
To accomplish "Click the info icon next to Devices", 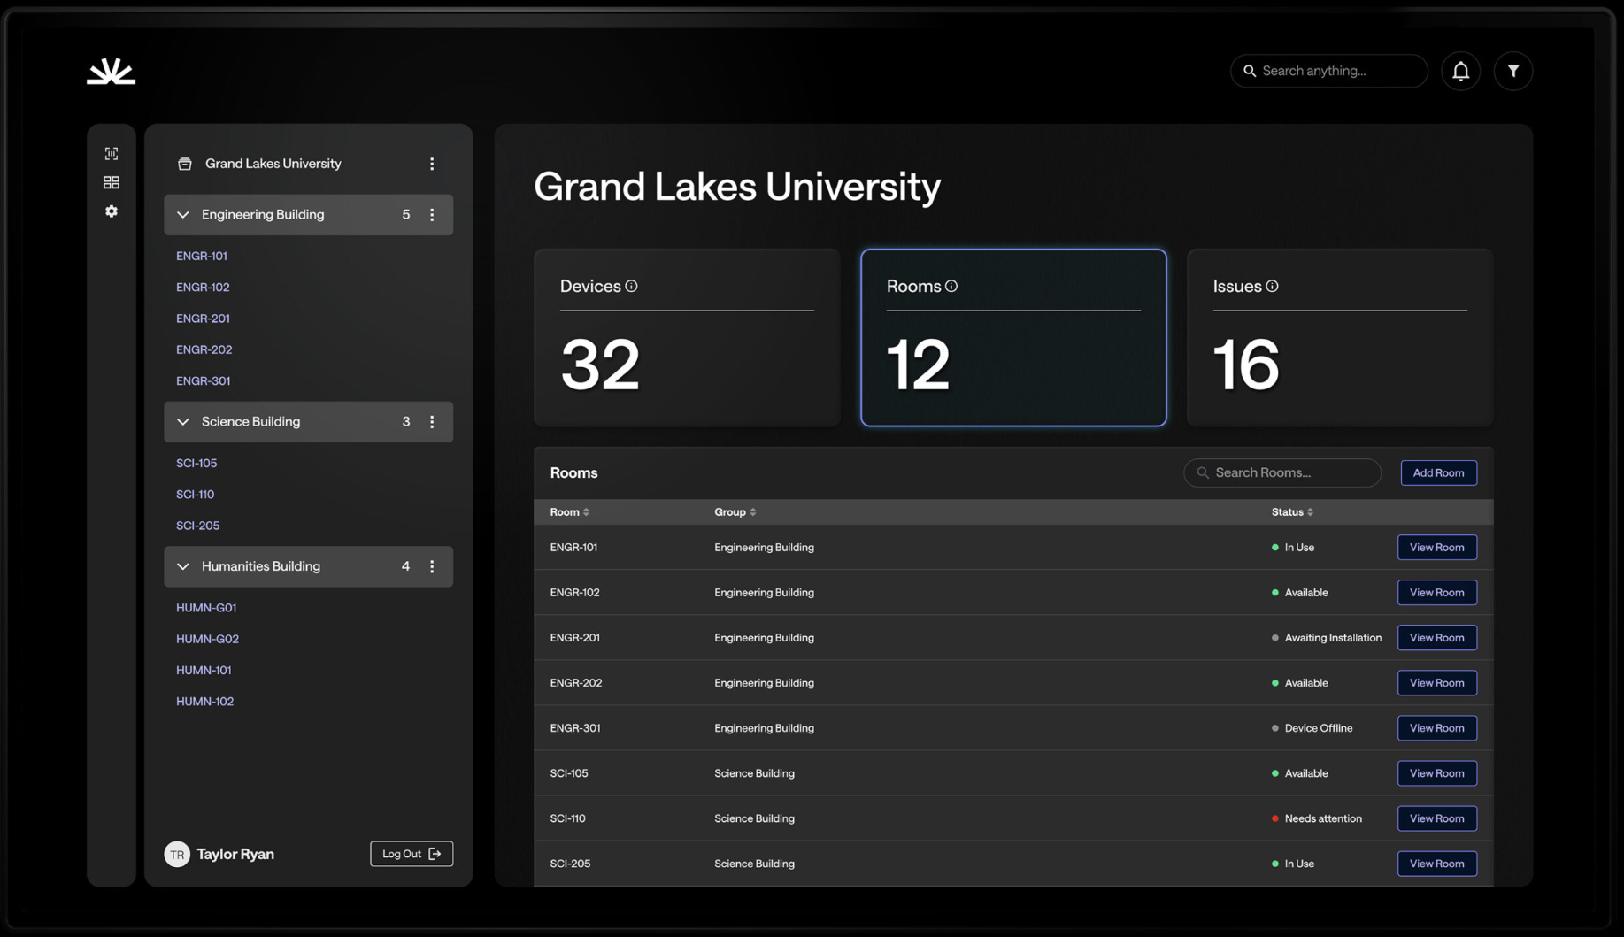I will 631,286.
